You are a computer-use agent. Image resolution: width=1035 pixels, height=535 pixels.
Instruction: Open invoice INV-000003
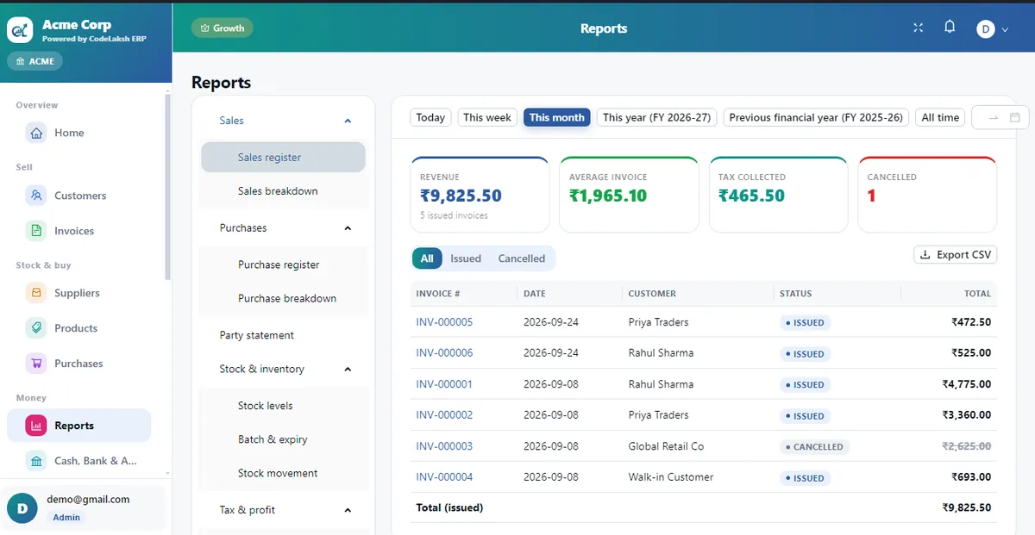[x=444, y=446]
